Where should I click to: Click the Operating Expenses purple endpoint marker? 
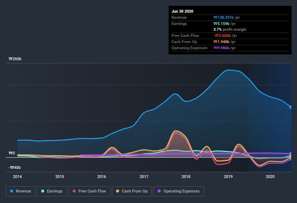tap(291, 154)
